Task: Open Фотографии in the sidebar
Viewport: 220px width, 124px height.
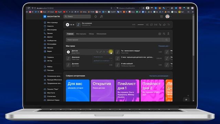Action: tap(50, 44)
